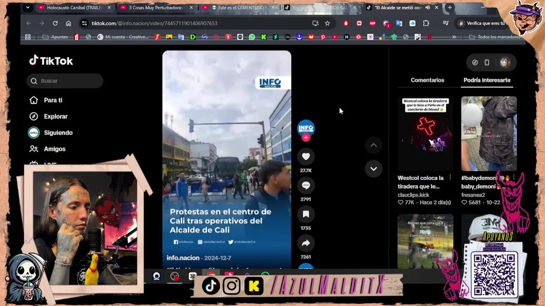Open fresanea2 profile link
This screenshot has height=306, width=545.
473,195
